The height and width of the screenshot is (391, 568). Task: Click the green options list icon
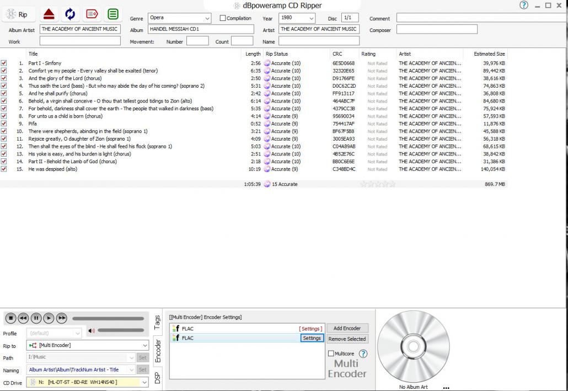[113, 14]
